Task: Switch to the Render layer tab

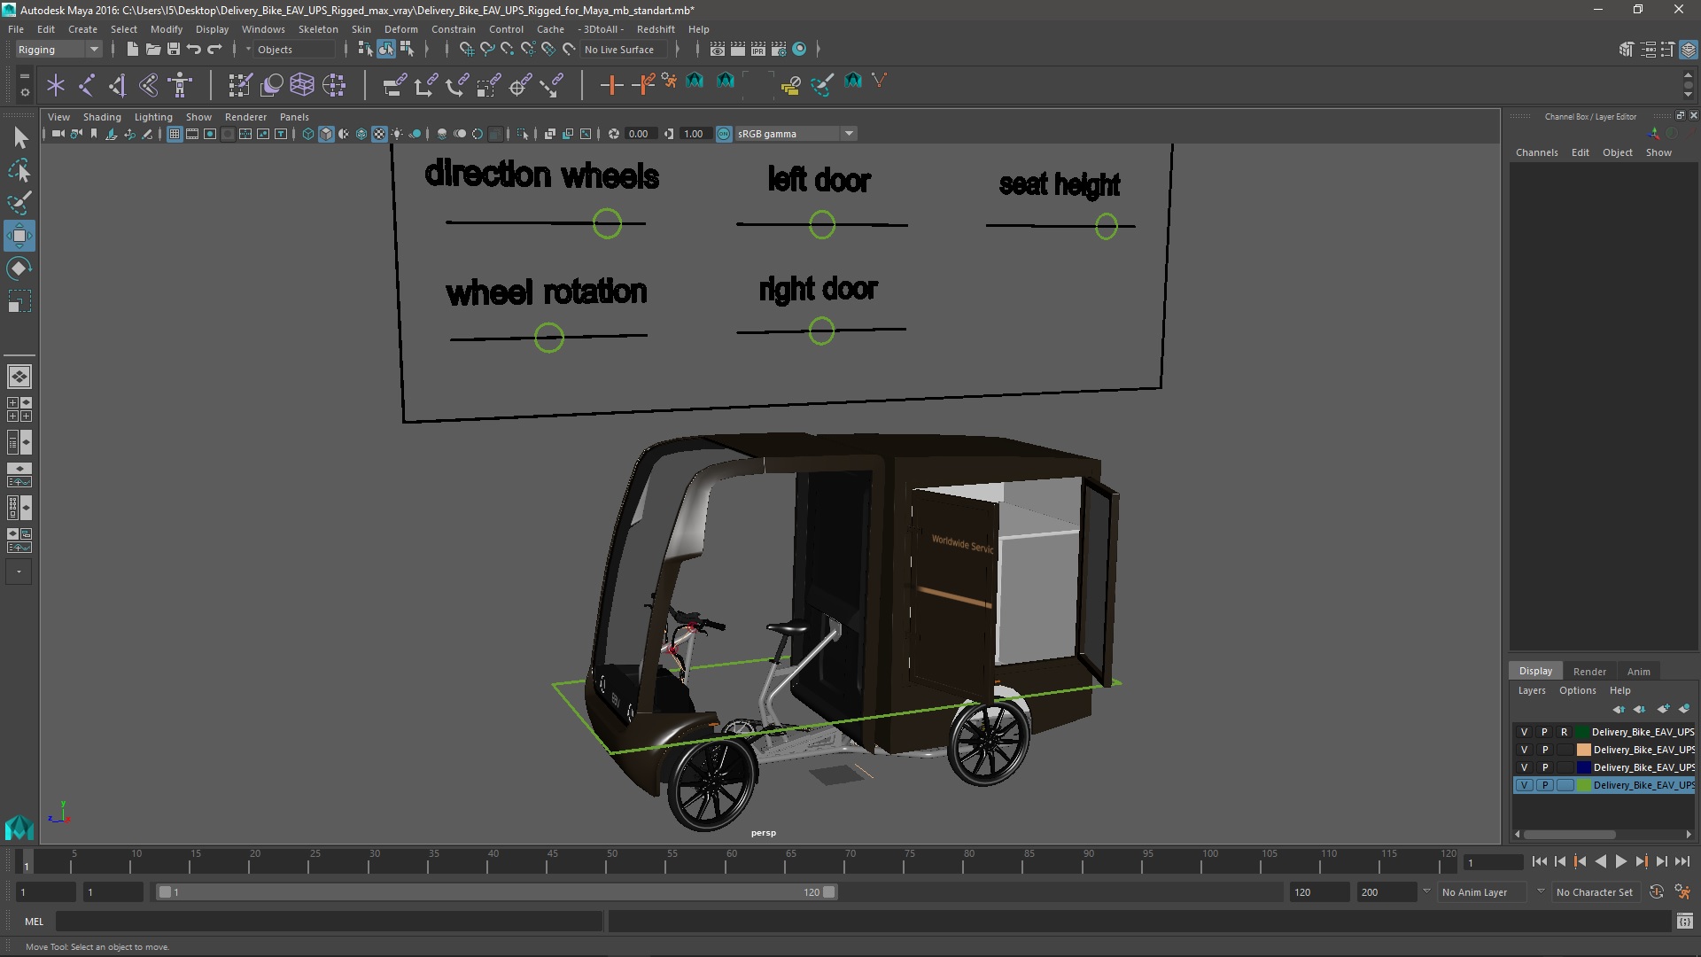Action: 1589,672
